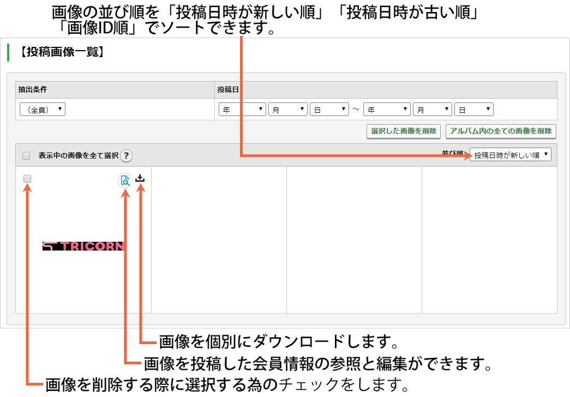Click 選択した画像を削除 button
Screen dimensions: 570x397
[404, 131]
